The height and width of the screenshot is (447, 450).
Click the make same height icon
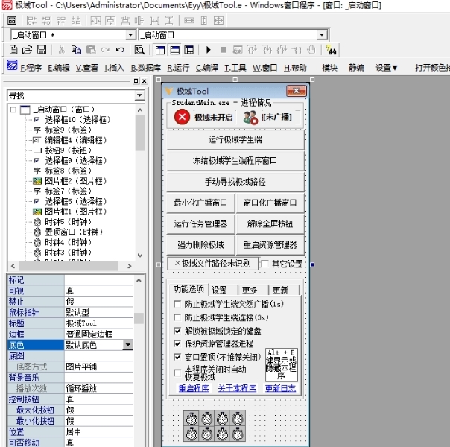203,21
